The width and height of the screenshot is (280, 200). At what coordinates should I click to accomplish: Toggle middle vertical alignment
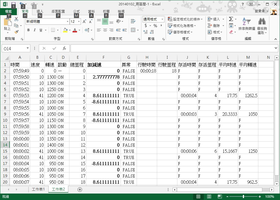click(x=105, y=21)
